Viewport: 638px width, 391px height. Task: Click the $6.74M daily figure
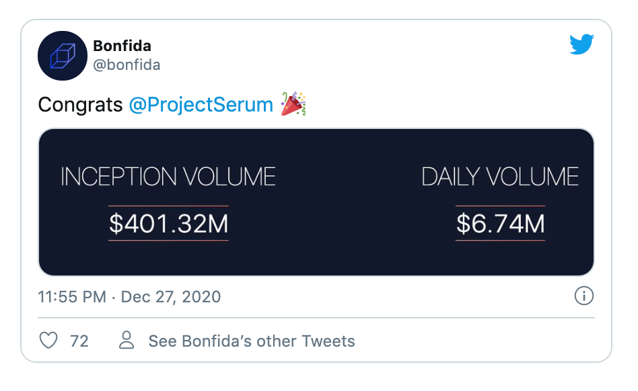pyautogui.click(x=501, y=224)
